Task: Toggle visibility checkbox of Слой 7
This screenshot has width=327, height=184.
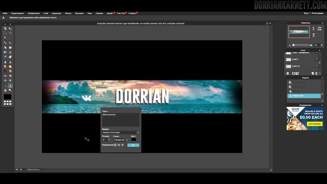Action: (316, 59)
